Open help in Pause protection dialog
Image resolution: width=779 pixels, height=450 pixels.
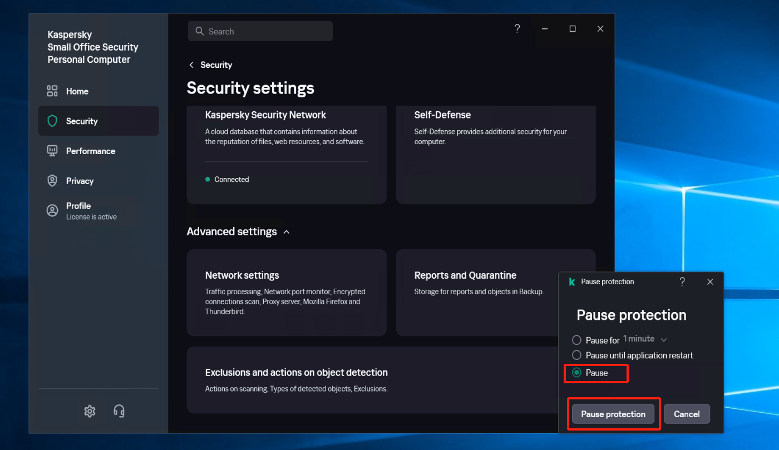point(682,282)
